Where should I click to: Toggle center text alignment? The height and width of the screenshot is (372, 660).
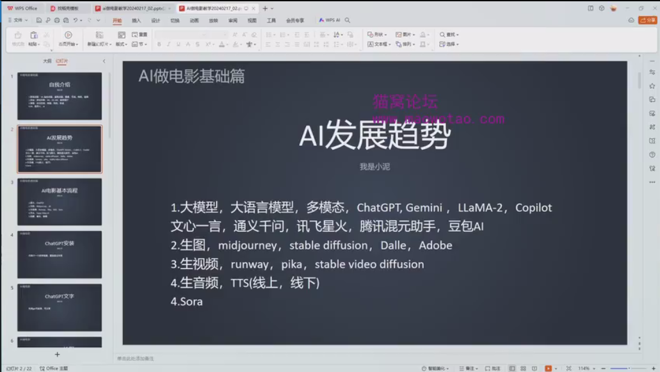(277, 44)
